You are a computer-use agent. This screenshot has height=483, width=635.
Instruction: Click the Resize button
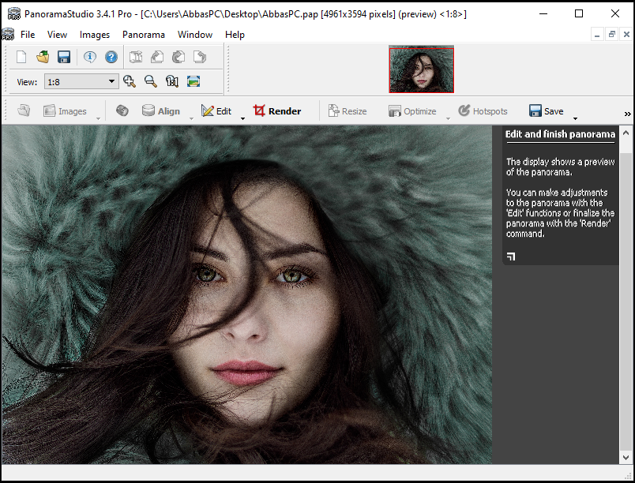(x=348, y=110)
